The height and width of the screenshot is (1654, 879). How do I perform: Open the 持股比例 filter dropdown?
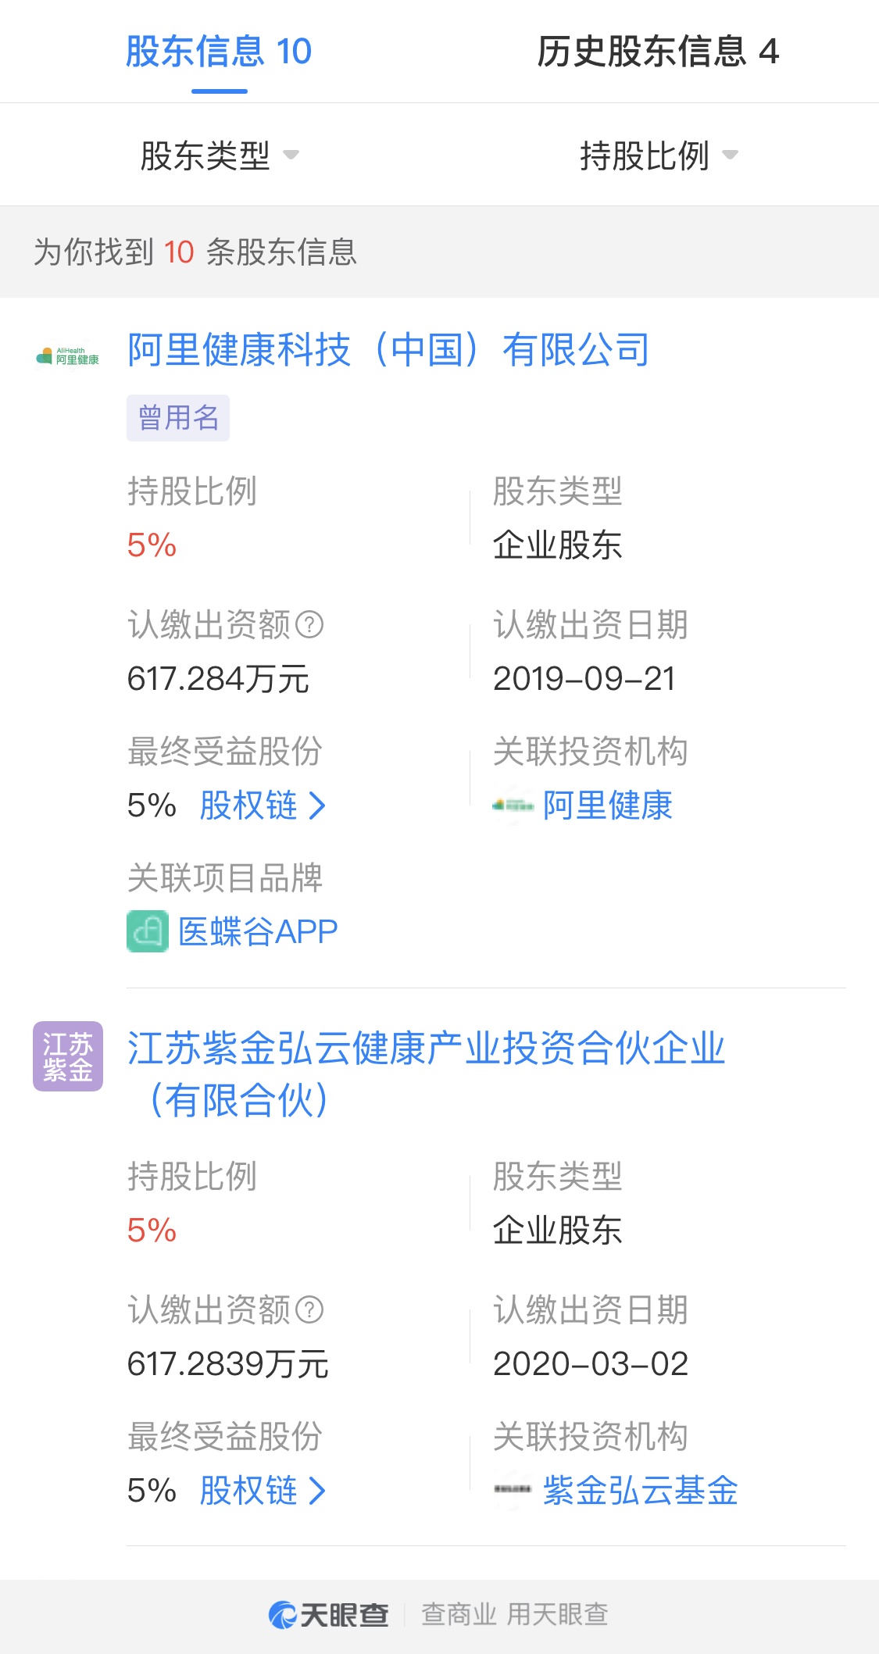coord(659,155)
